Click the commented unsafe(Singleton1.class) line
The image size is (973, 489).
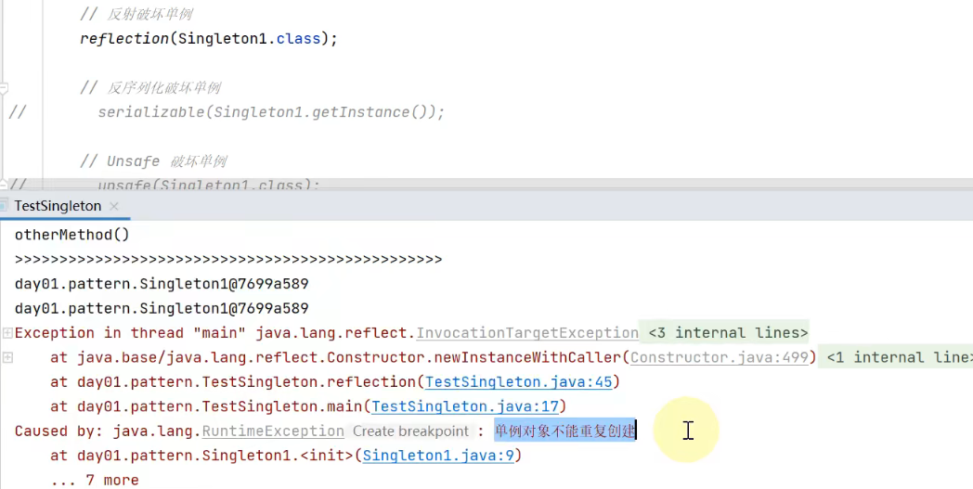[x=209, y=185]
